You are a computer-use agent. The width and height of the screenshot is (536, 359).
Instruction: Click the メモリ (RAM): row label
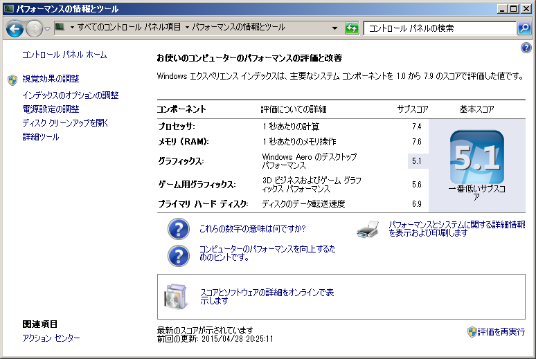pyautogui.click(x=184, y=141)
